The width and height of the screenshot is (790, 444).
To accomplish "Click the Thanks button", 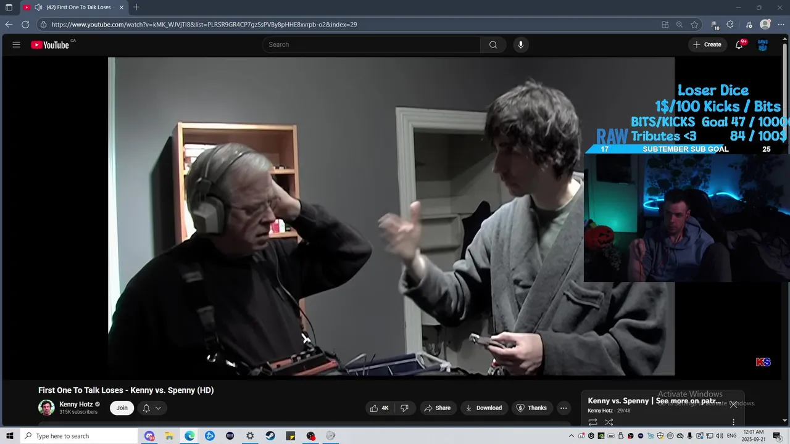I will click(x=531, y=408).
